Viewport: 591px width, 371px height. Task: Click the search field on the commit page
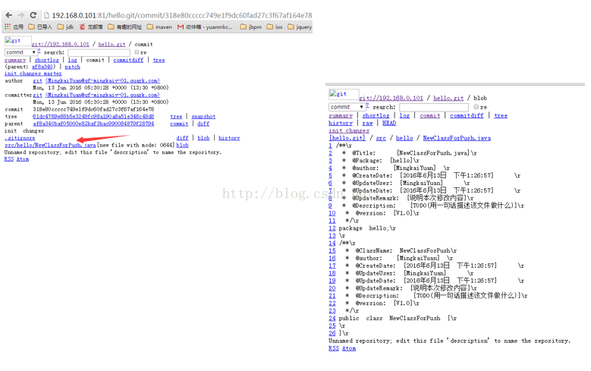(99, 52)
